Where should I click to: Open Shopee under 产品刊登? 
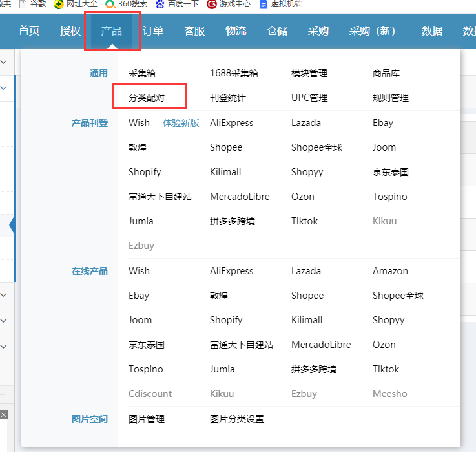click(x=226, y=147)
